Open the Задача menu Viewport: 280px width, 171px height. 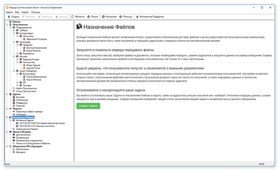[9, 12]
